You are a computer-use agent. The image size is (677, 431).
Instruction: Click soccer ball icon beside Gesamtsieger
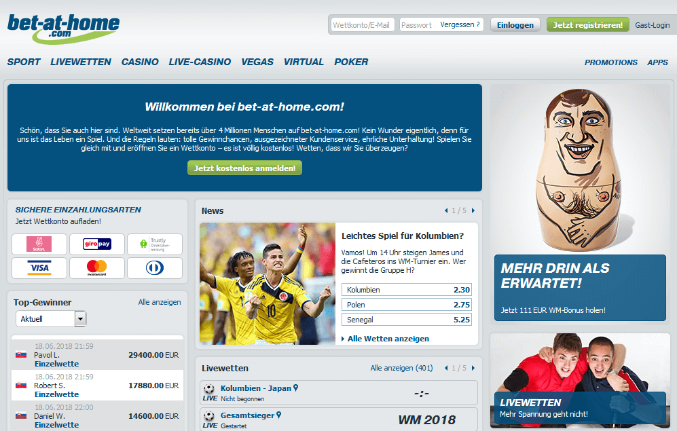click(209, 416)
